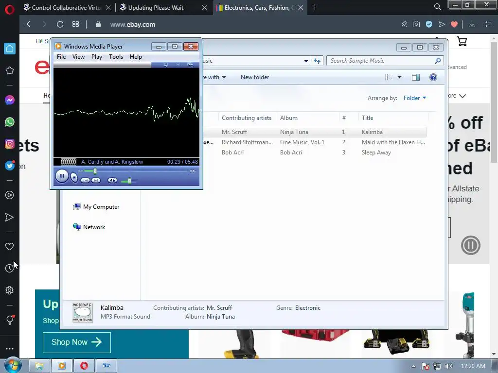Open the Arrange by Folder dropdown
Image resolution: width=498 pixels, height=373 pixels.
pos(415,98)
